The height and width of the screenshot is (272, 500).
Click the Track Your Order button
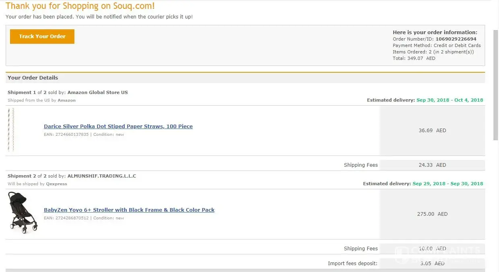[x=42, y=37]
